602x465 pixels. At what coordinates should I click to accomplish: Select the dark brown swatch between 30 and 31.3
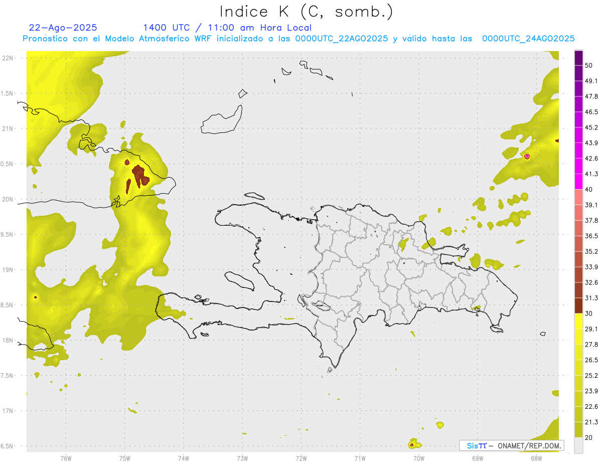coord(579,305)
